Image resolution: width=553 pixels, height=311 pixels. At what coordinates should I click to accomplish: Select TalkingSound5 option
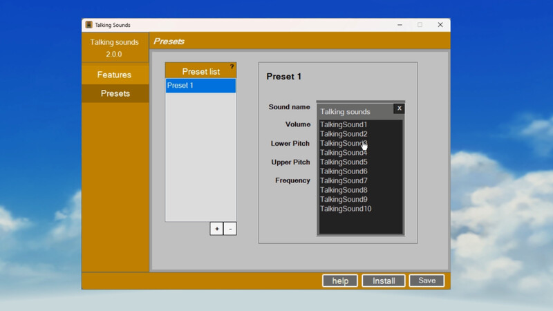point(344,162)
